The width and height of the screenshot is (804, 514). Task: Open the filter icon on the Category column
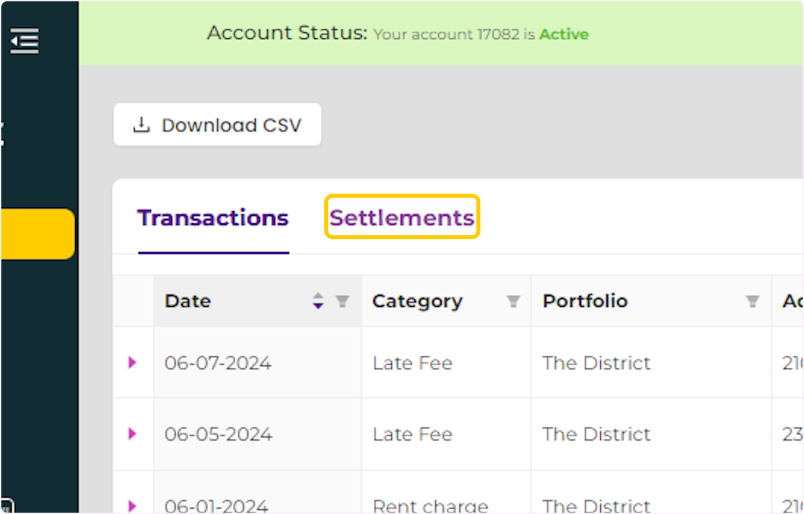point(512,301)
